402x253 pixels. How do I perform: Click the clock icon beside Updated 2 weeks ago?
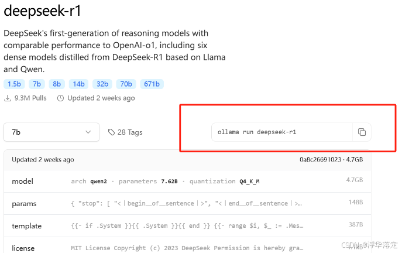click(60, 98)
